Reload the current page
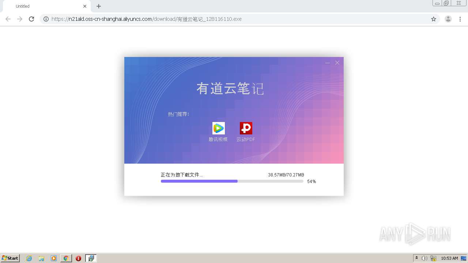The image size is (468, 263). [31, 19]
